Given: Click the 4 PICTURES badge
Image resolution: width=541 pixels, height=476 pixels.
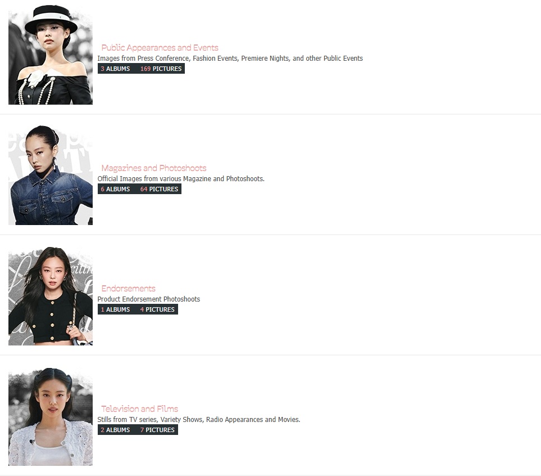Looking at the screenshot, I should (157, 309).
